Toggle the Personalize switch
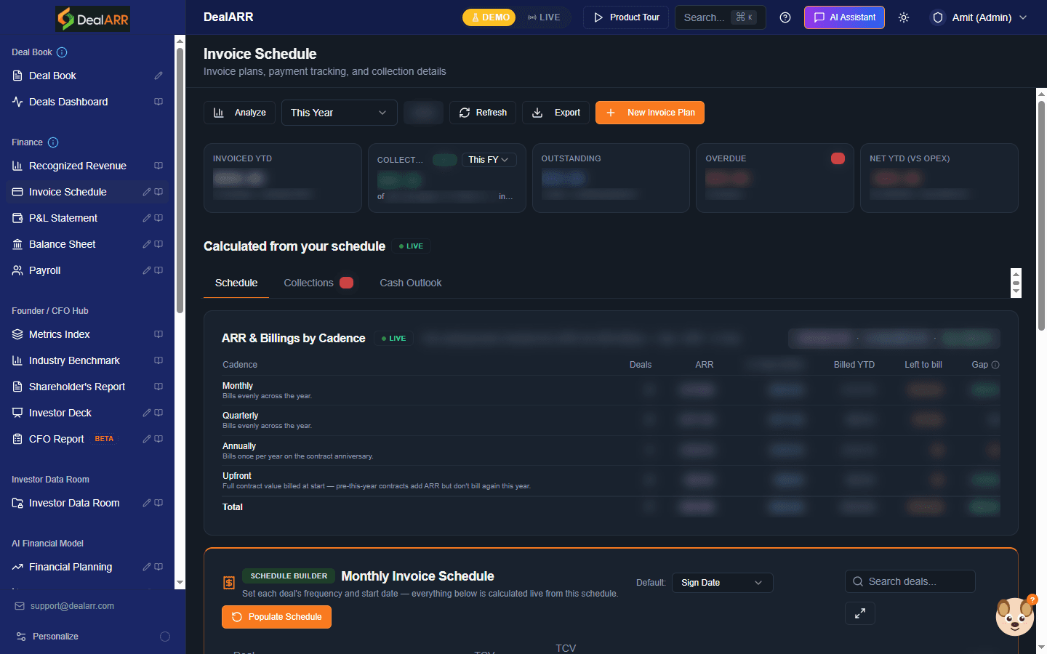 click(165, 637)
